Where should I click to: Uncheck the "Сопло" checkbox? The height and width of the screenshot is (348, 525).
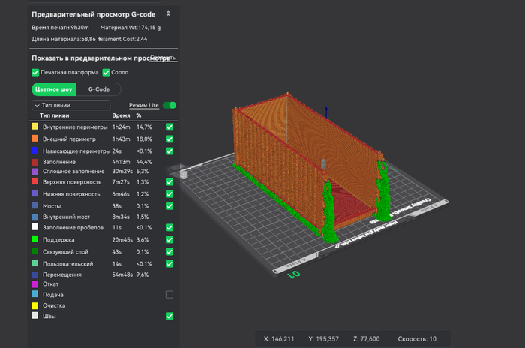point(106,73)
